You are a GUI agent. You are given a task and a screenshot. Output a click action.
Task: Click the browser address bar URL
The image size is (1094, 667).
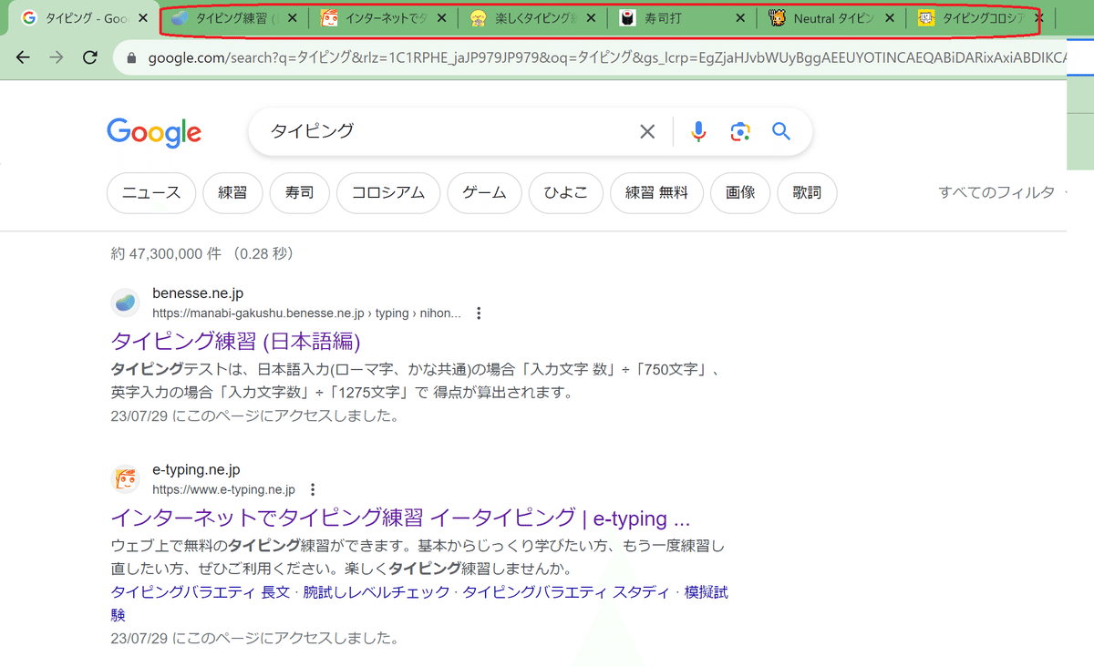click(x=606, y=57)
